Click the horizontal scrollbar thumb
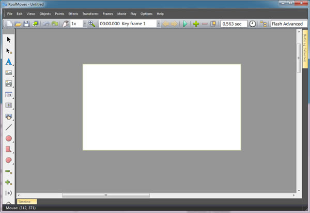Image resolution: width=310 pixels, height=213 pixels. coord(106,195)
